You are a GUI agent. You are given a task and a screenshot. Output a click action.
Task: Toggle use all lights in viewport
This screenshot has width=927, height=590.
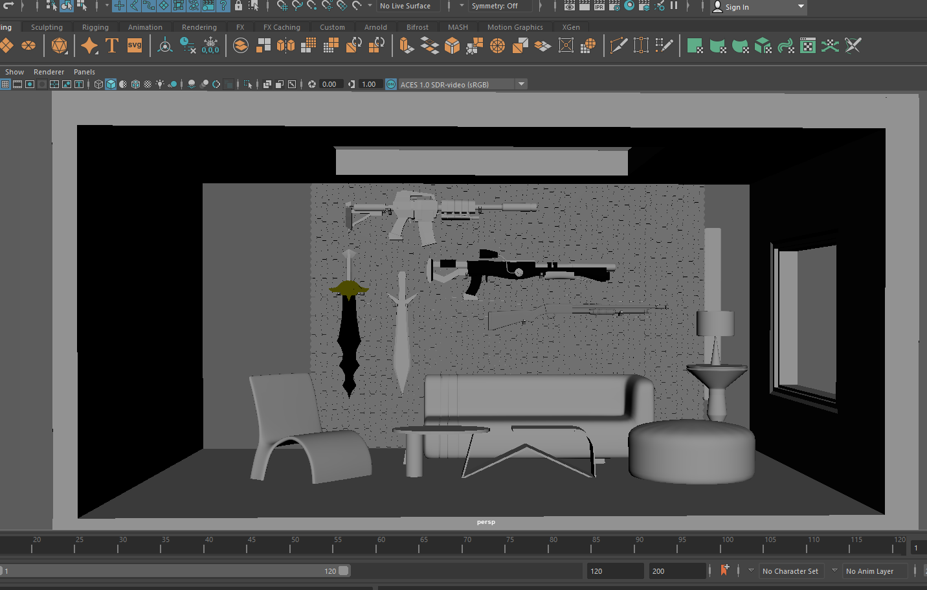[x=160, y=84]
